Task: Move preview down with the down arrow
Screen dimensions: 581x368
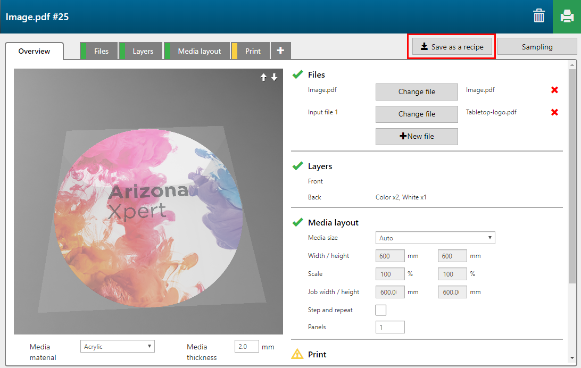Action: pyautogui.click(x=274, y=77)
